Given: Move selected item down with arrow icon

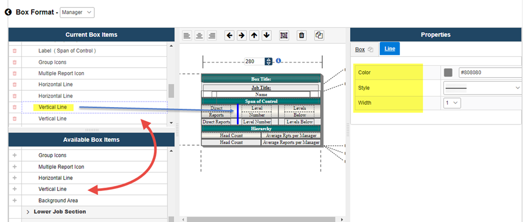Looking at the screenshot, I should click(266, 35).
